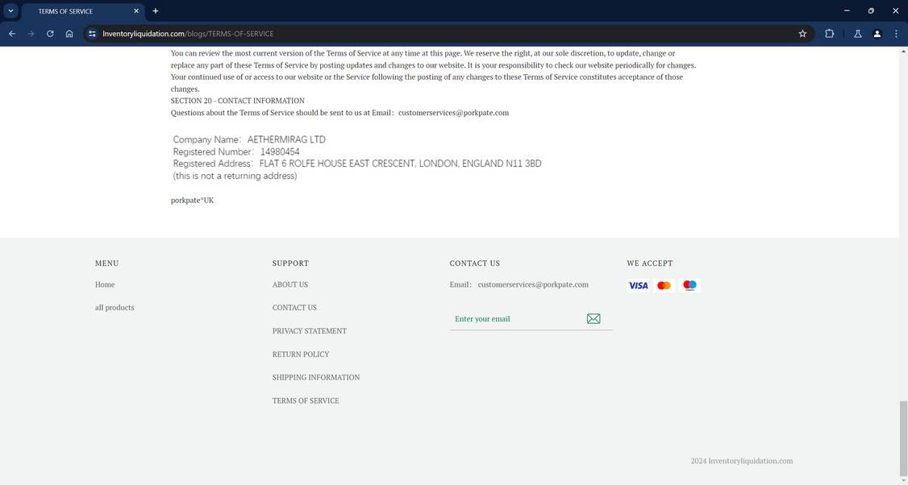
Task: Click the SECTION 20 - CONTACT INFORMATION heading
Action: coord(237,100)
